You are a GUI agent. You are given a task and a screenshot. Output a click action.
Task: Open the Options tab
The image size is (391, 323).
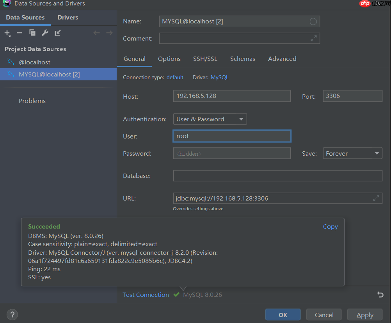point(169,59)
